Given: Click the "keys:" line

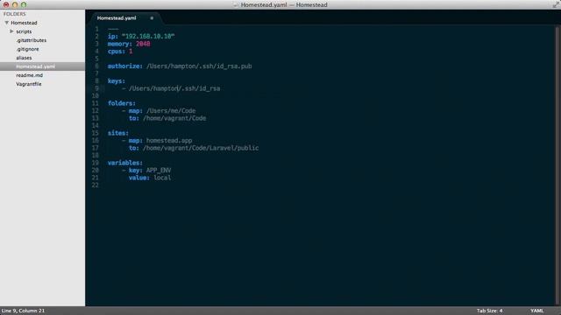Looking at the screenshot, I should [x=117, y=81].
